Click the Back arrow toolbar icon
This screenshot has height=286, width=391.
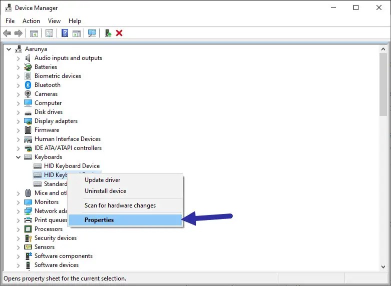[x=7, y=33]
